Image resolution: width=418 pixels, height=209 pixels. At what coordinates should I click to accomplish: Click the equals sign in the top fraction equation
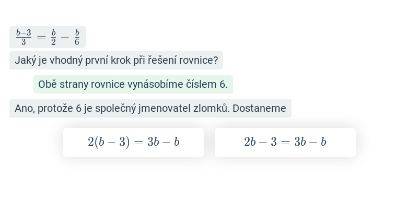pos(41,38)
